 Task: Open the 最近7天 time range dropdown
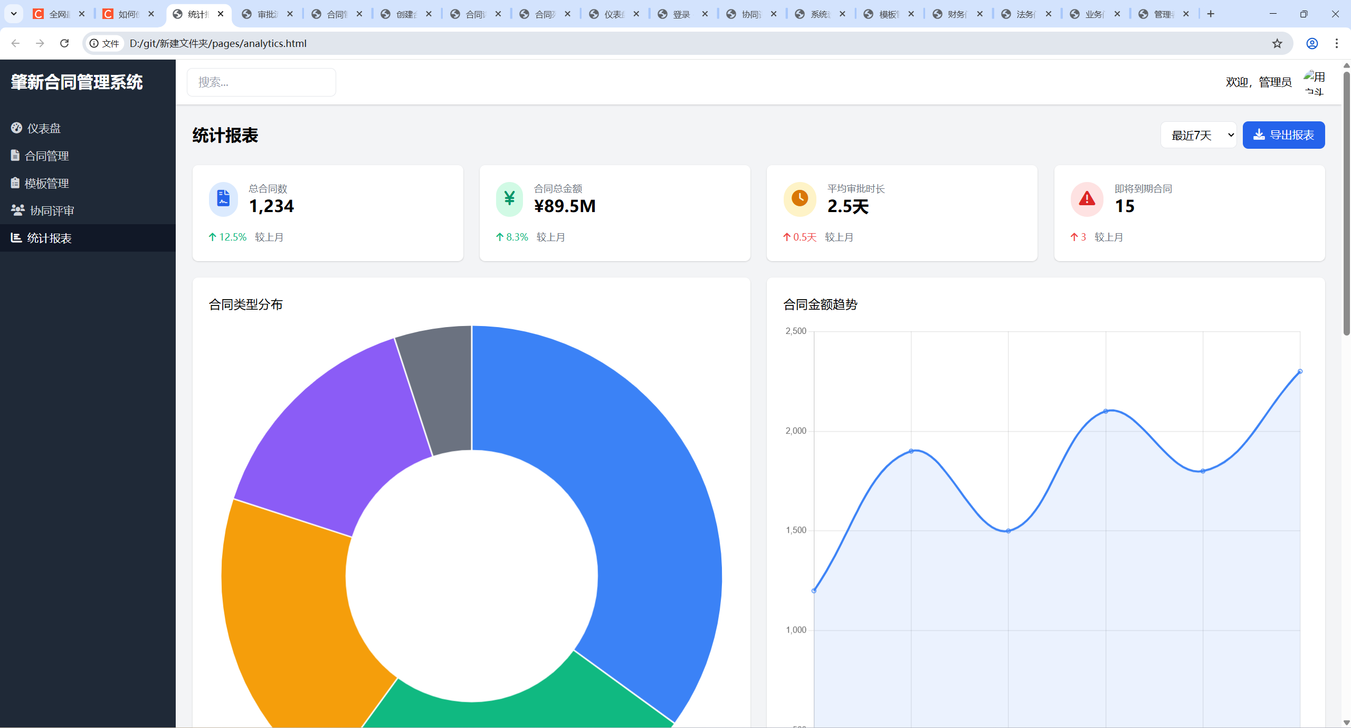(x=1198, y=135)
